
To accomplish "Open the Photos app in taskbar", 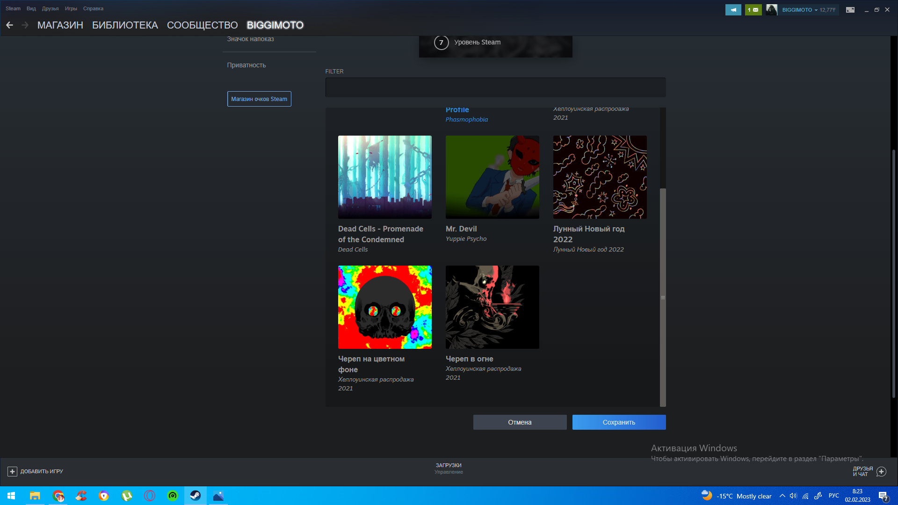I will click(218, 496).
